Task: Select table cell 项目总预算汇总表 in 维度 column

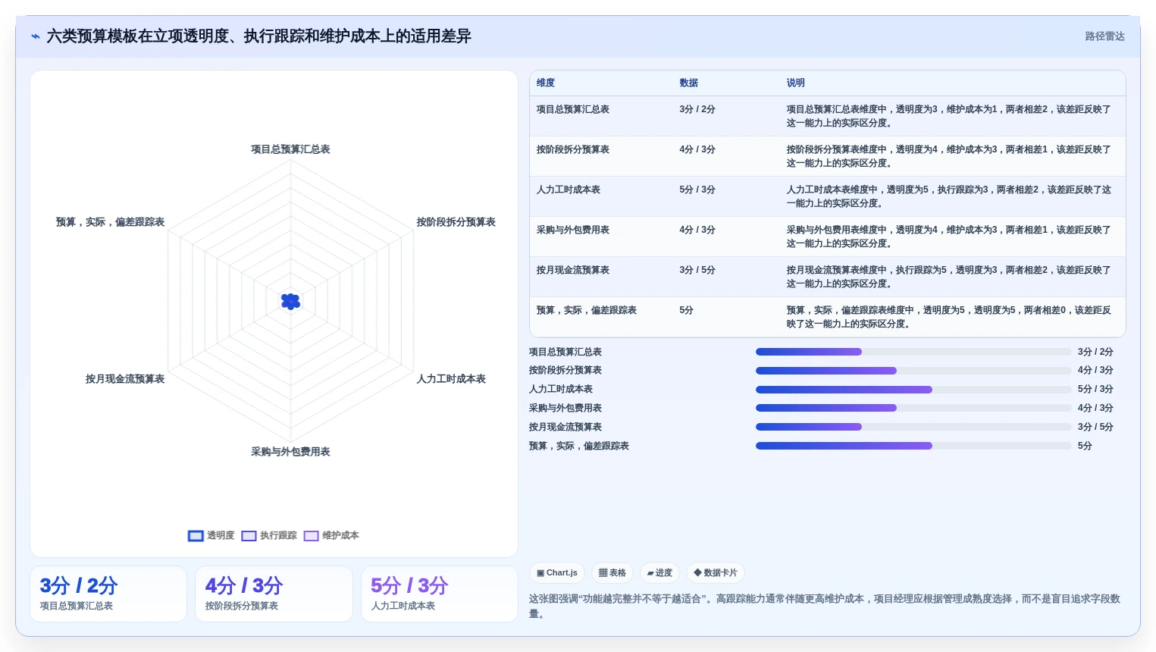Action: [x=572, y=109]
